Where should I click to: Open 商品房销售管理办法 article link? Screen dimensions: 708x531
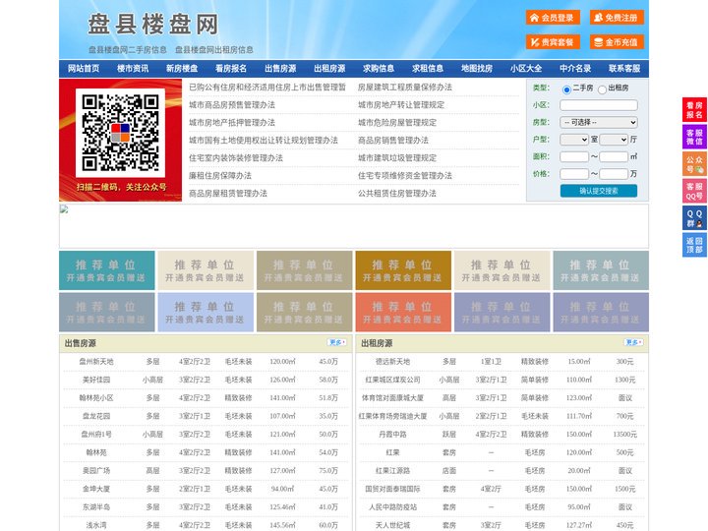click(393, 140)
